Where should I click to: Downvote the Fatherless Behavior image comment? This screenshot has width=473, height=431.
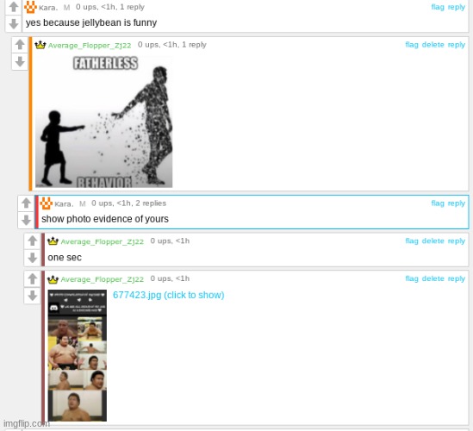coord(20,61)
